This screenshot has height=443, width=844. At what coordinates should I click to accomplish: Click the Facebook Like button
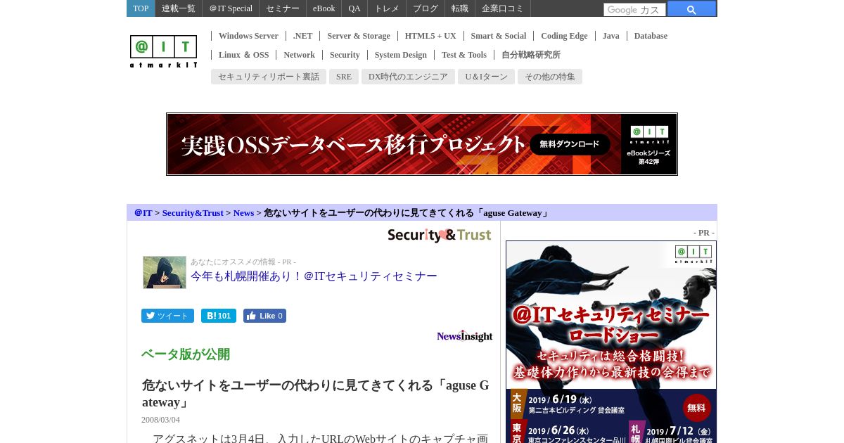click(x=264, y=316)
